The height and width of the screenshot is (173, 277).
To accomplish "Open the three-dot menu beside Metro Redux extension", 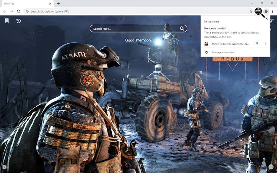I will (x=266, y=43).
